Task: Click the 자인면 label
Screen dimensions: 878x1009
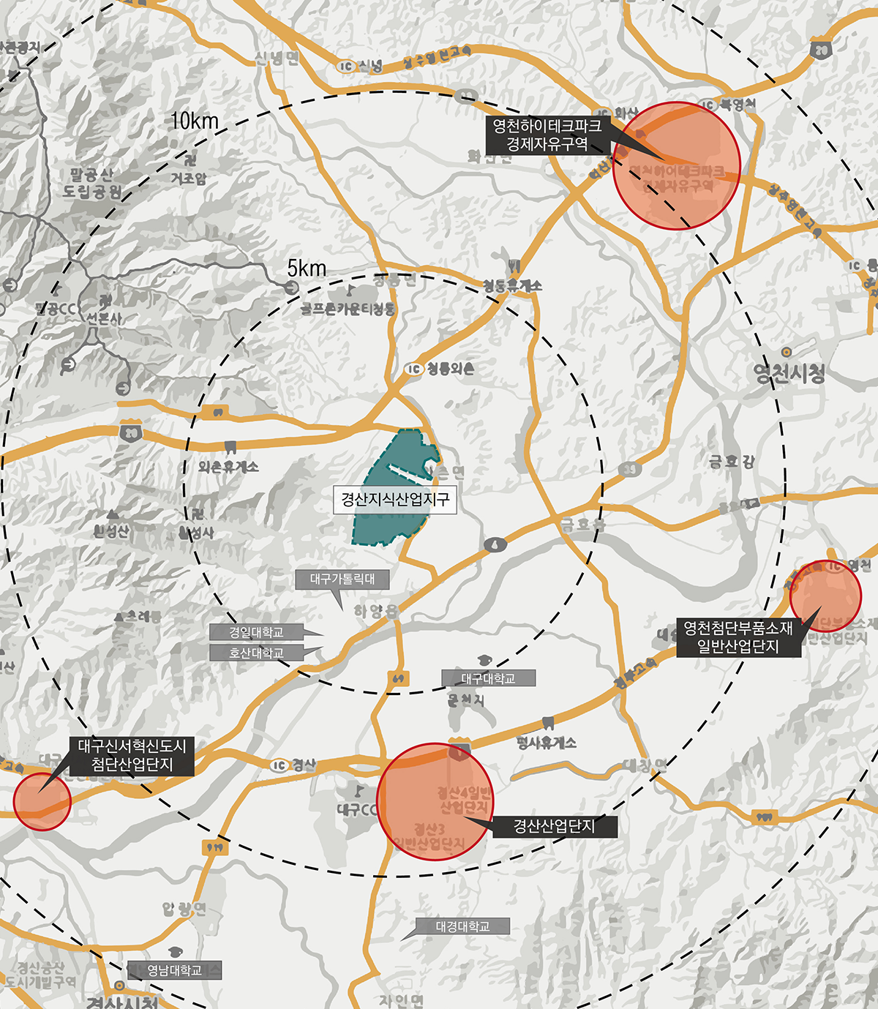Action: coord(402,999)
